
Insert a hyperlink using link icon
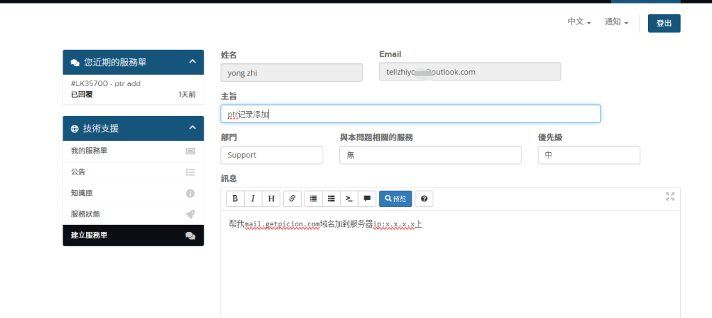(x=292, y=199)
